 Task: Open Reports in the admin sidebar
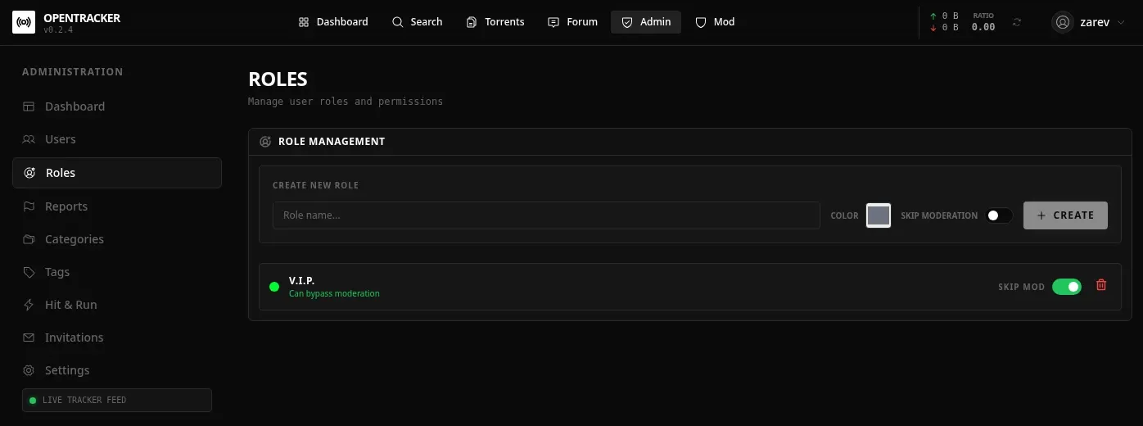click(x=66, y=206)
